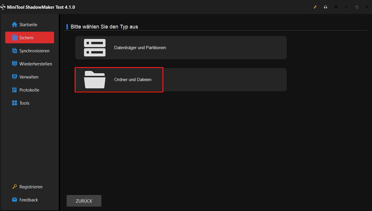This screenshot has width=372, height=211.
Task: Open the Protokolle section
Action: tap(30, 90)
